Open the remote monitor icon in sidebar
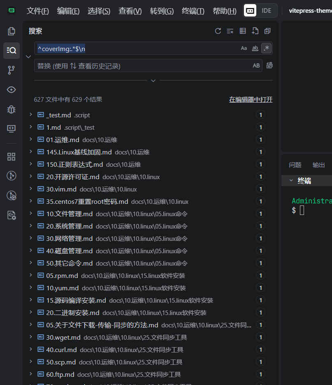Image resolution: width=332 pixels, height=385 pixels. click(11, 128)
